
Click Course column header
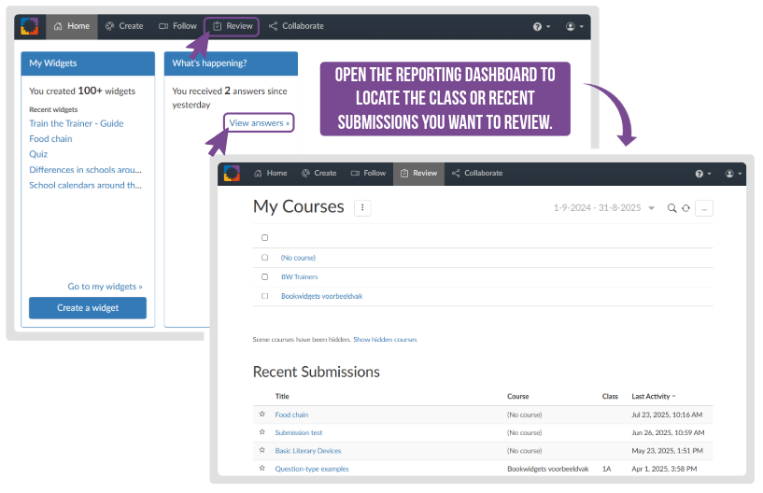pyautogui.click(x=517, y=397)
